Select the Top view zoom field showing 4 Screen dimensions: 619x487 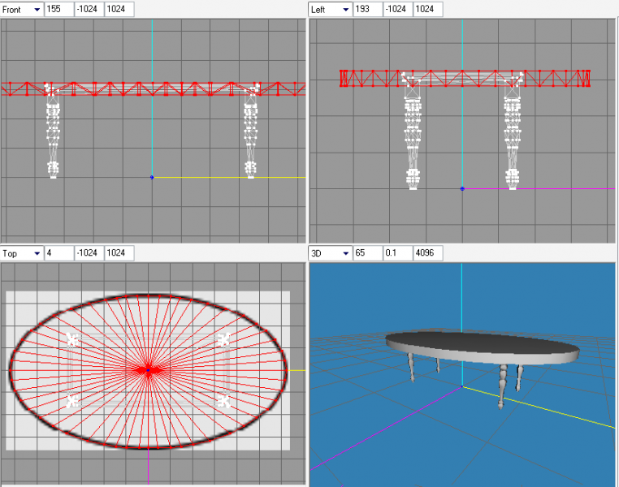pos(59,253)
